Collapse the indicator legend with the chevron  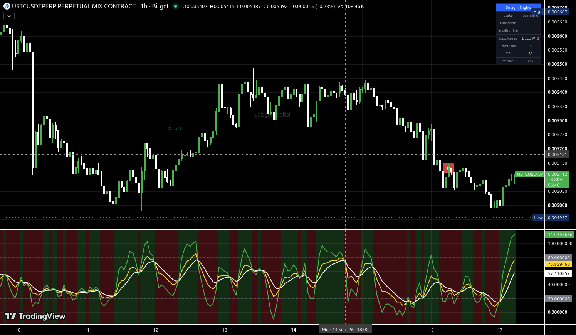tap(9, 16)
